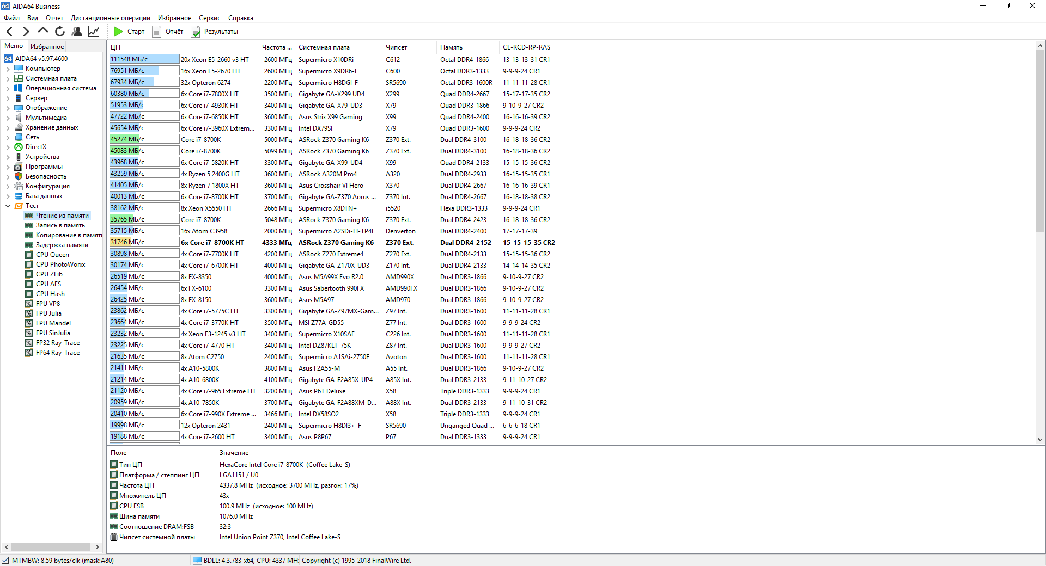This screenshot has width=1046, height=566.
Task: Expand the Отображение tree node
Action: tap(8, 108)
